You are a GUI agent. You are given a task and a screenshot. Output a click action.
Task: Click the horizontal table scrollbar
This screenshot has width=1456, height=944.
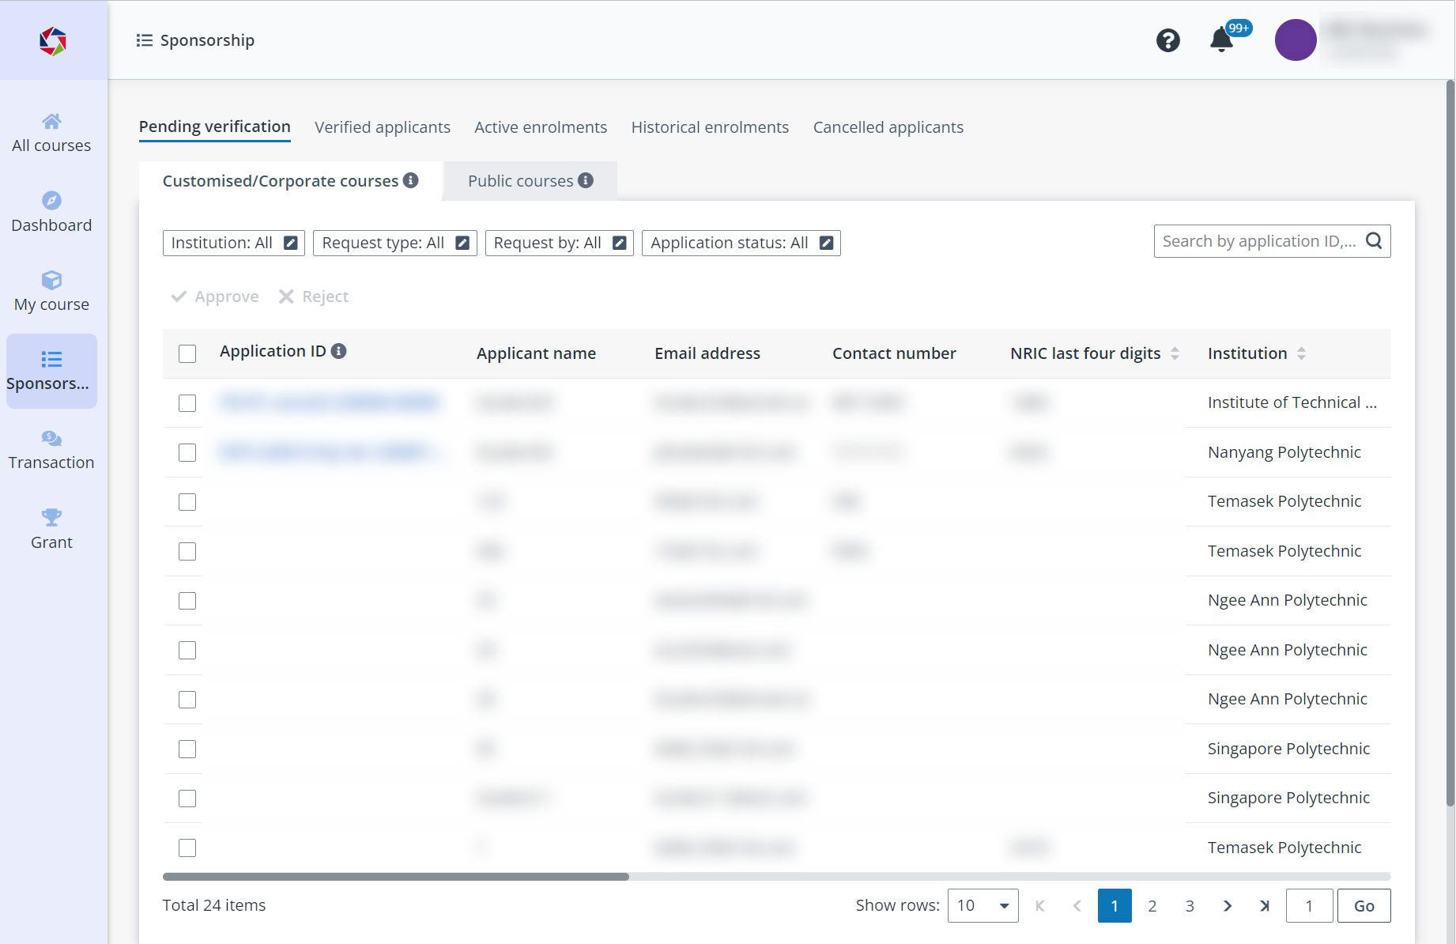pyautogui.click(x=396, y=877)
